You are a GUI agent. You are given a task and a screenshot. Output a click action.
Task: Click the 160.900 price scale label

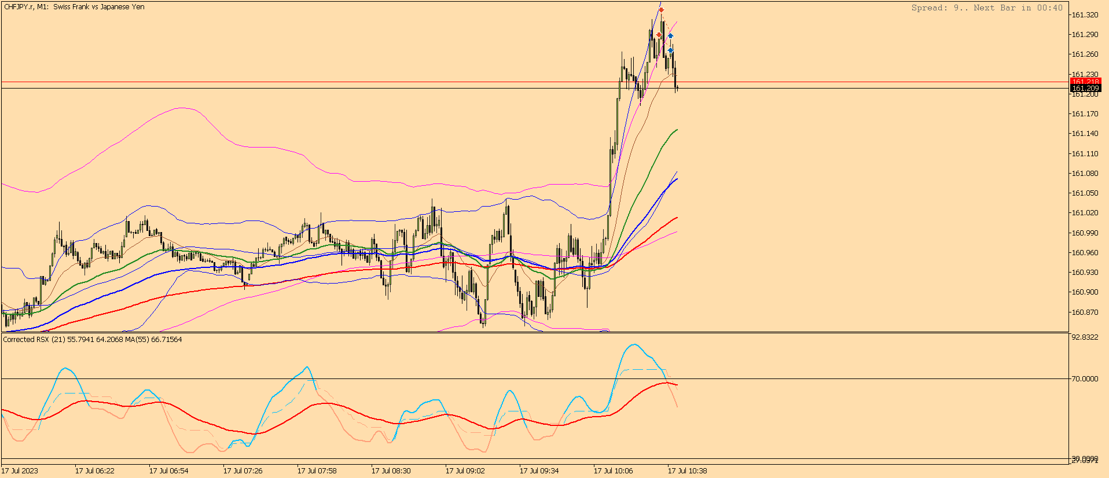coord(1085,292)
